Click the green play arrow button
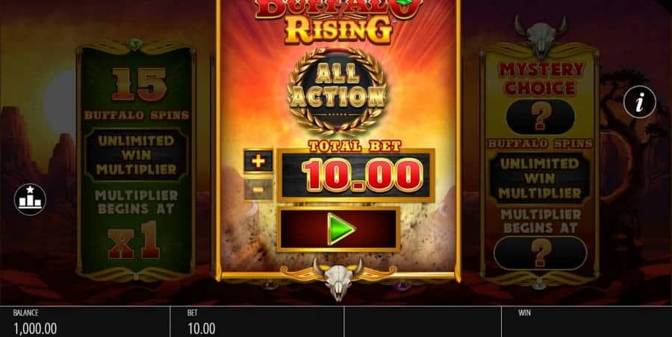The image size is (672, 337). point(338,229)
